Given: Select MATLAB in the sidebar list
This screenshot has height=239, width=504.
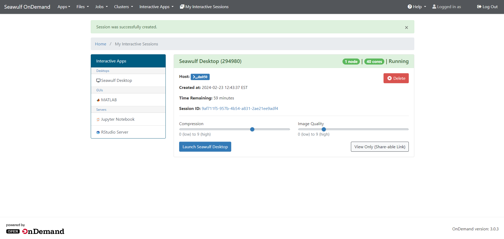Looking at the screenshot, I should point(128,100).
